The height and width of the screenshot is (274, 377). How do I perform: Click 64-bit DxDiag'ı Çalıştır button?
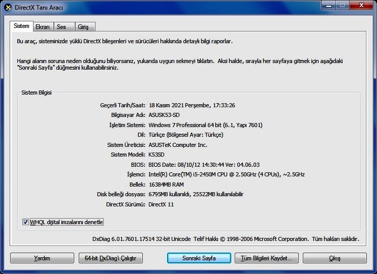click(111, 258)
